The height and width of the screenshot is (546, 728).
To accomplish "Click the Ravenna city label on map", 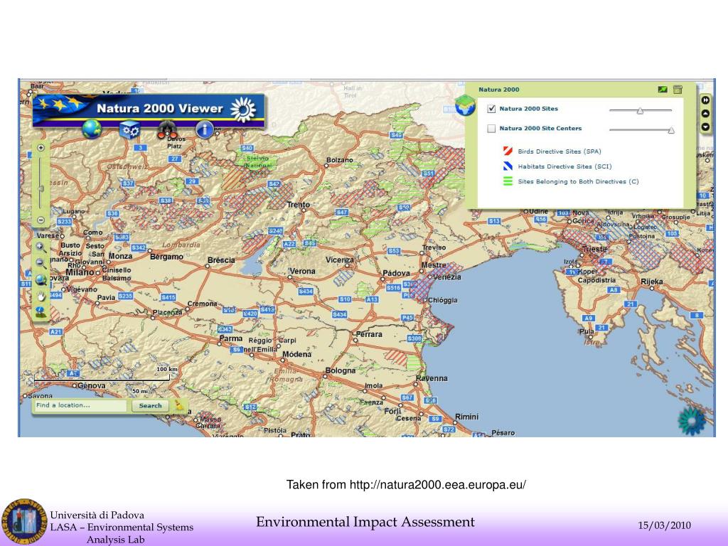I will [432, 378].
